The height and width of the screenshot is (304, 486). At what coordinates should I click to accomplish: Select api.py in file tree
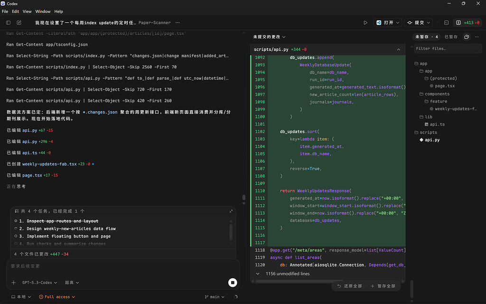(x=430, y=140)
